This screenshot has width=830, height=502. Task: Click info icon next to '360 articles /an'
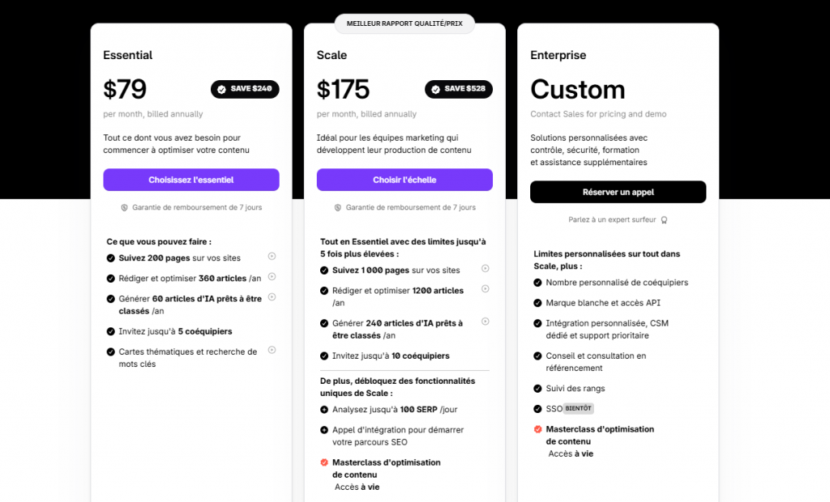click(x=272, y=277)
